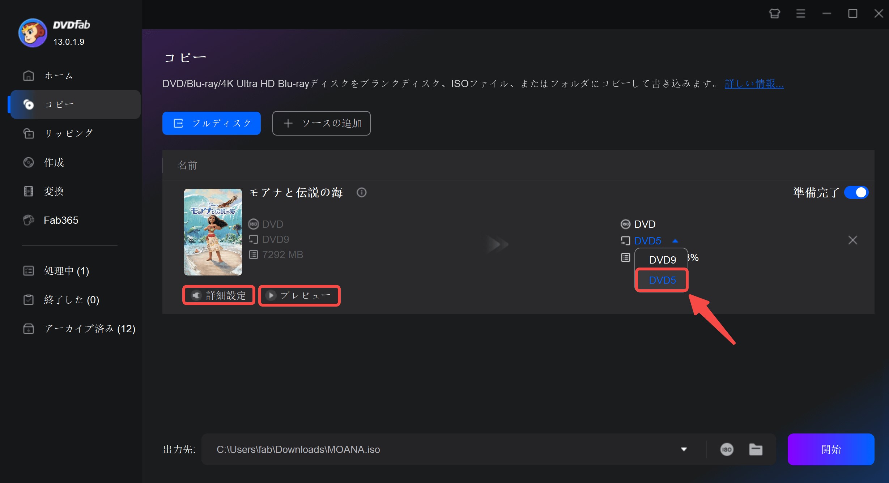
Task: Open the リッピング module in the sidebar
Action: 69,133
